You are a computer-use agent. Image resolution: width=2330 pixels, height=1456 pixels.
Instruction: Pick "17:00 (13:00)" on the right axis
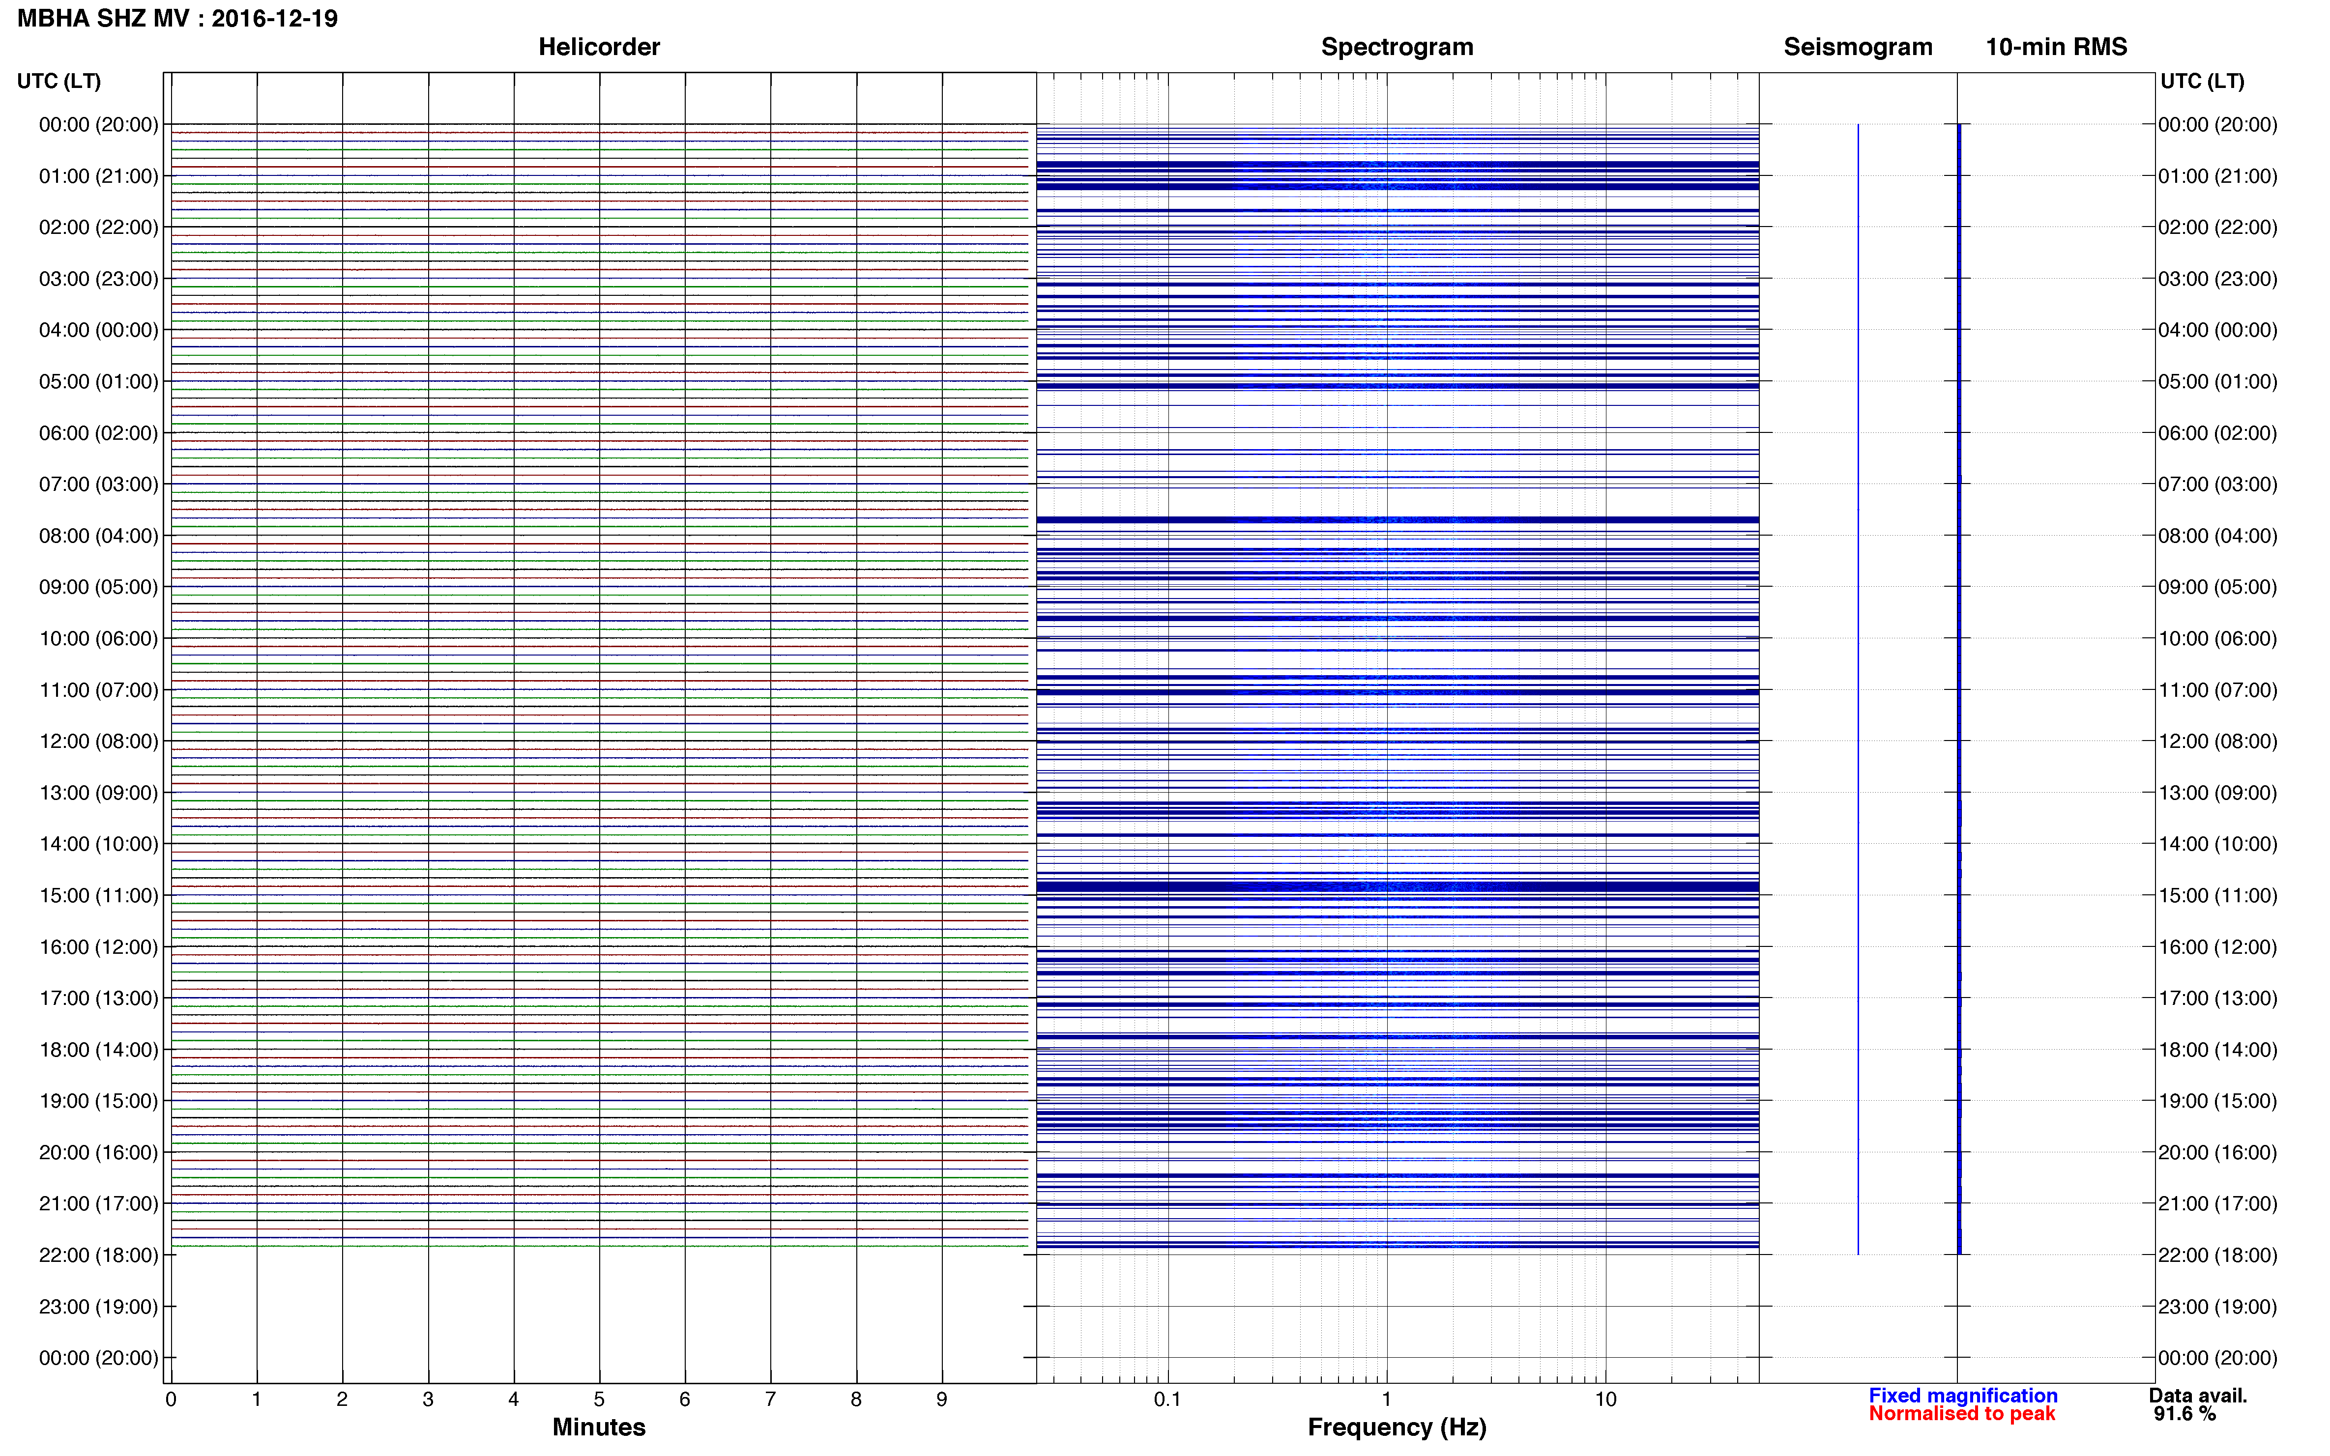(x=2217, y=998)
